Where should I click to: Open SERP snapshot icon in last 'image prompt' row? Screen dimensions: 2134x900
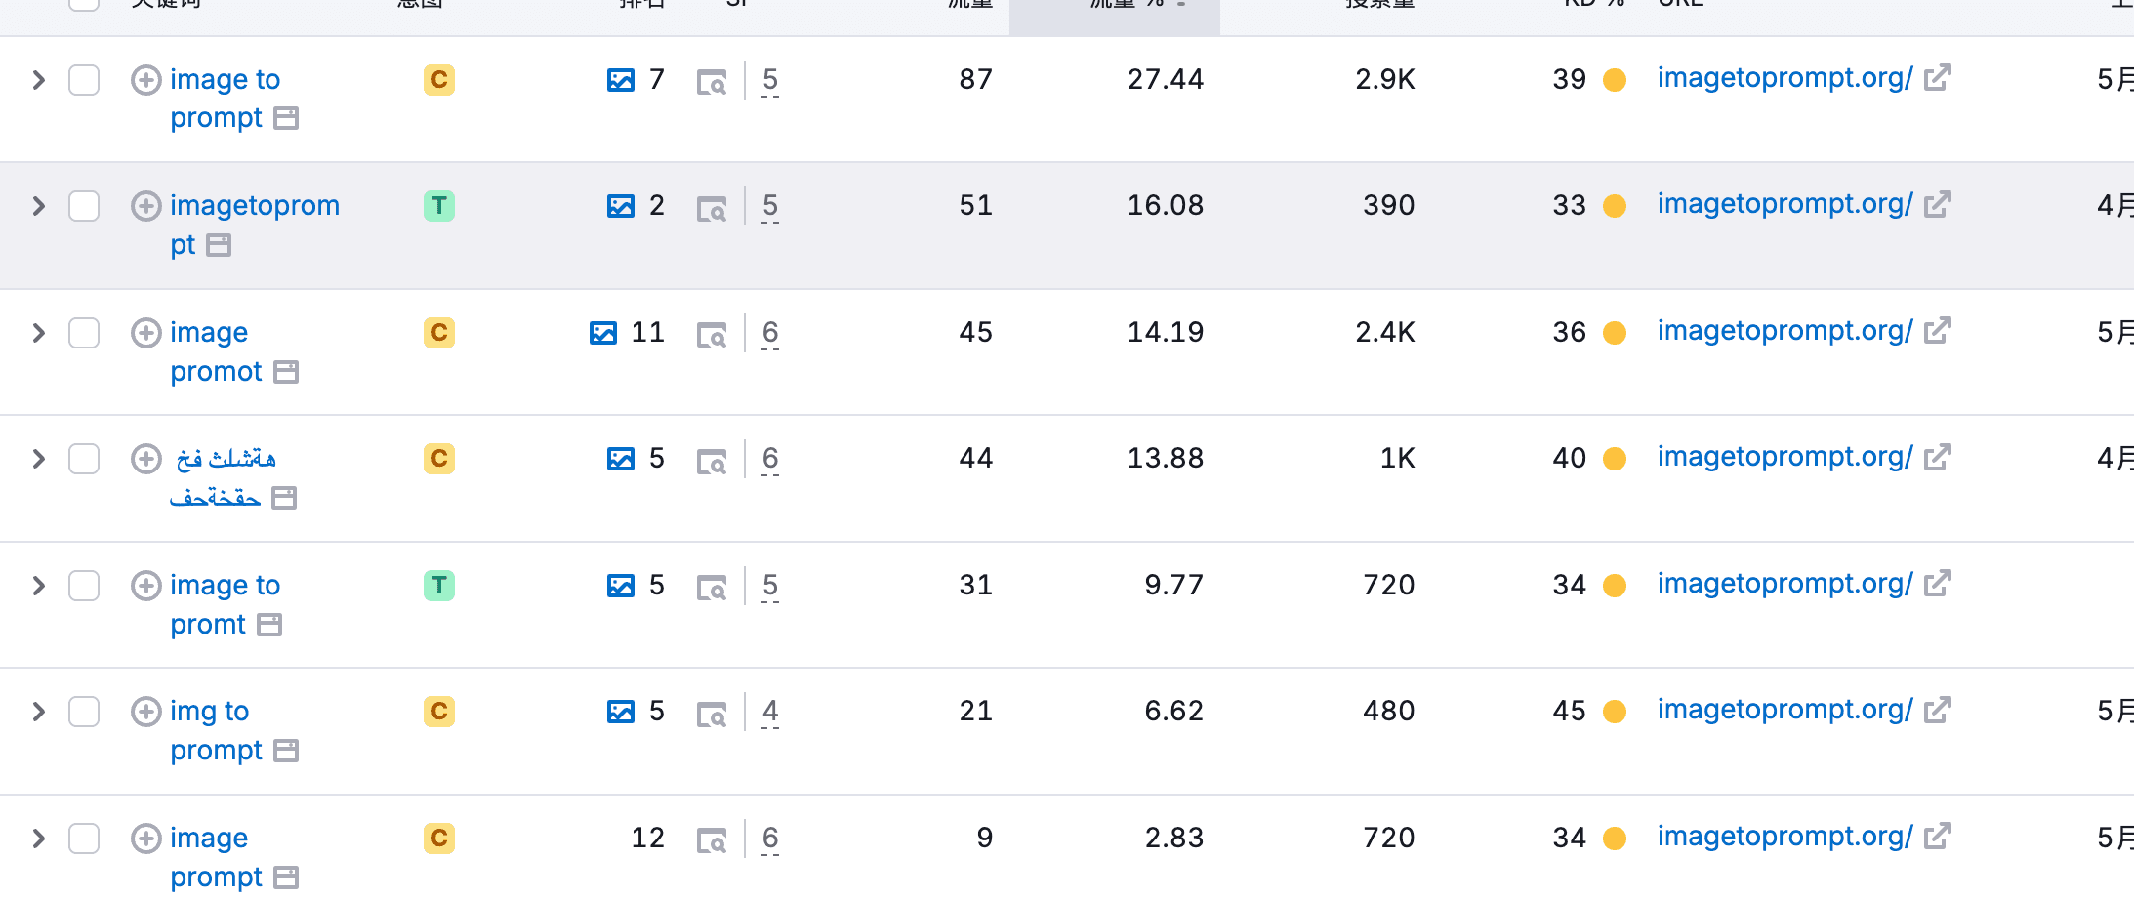pyautogui.click(x=712, y=840)
